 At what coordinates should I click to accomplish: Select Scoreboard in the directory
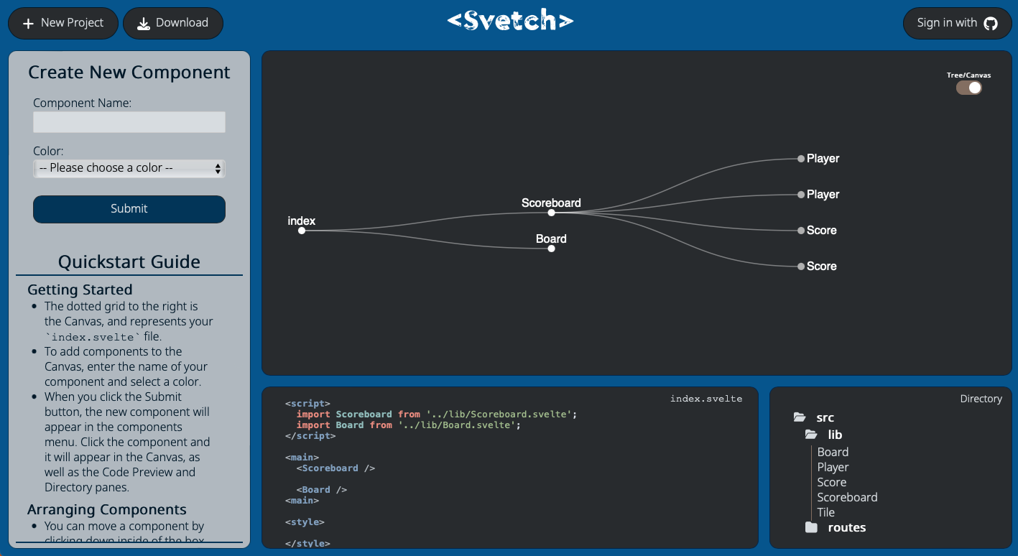click(847, 497)
